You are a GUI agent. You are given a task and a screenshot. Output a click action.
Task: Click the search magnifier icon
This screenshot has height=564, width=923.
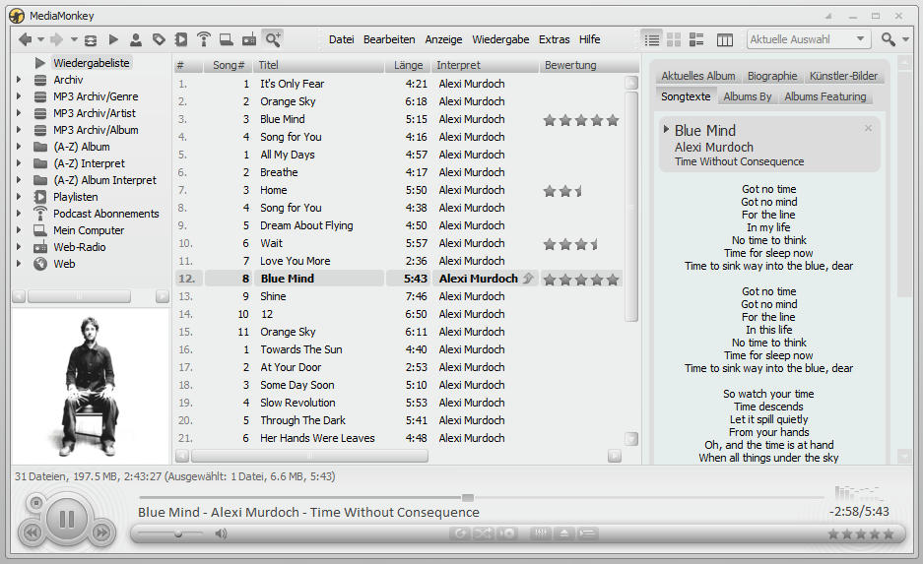click(888, 39)
